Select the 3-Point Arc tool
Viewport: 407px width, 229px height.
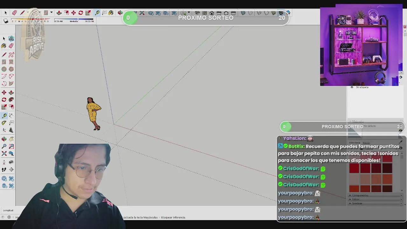pyautogui.click(x=4, y=84)
